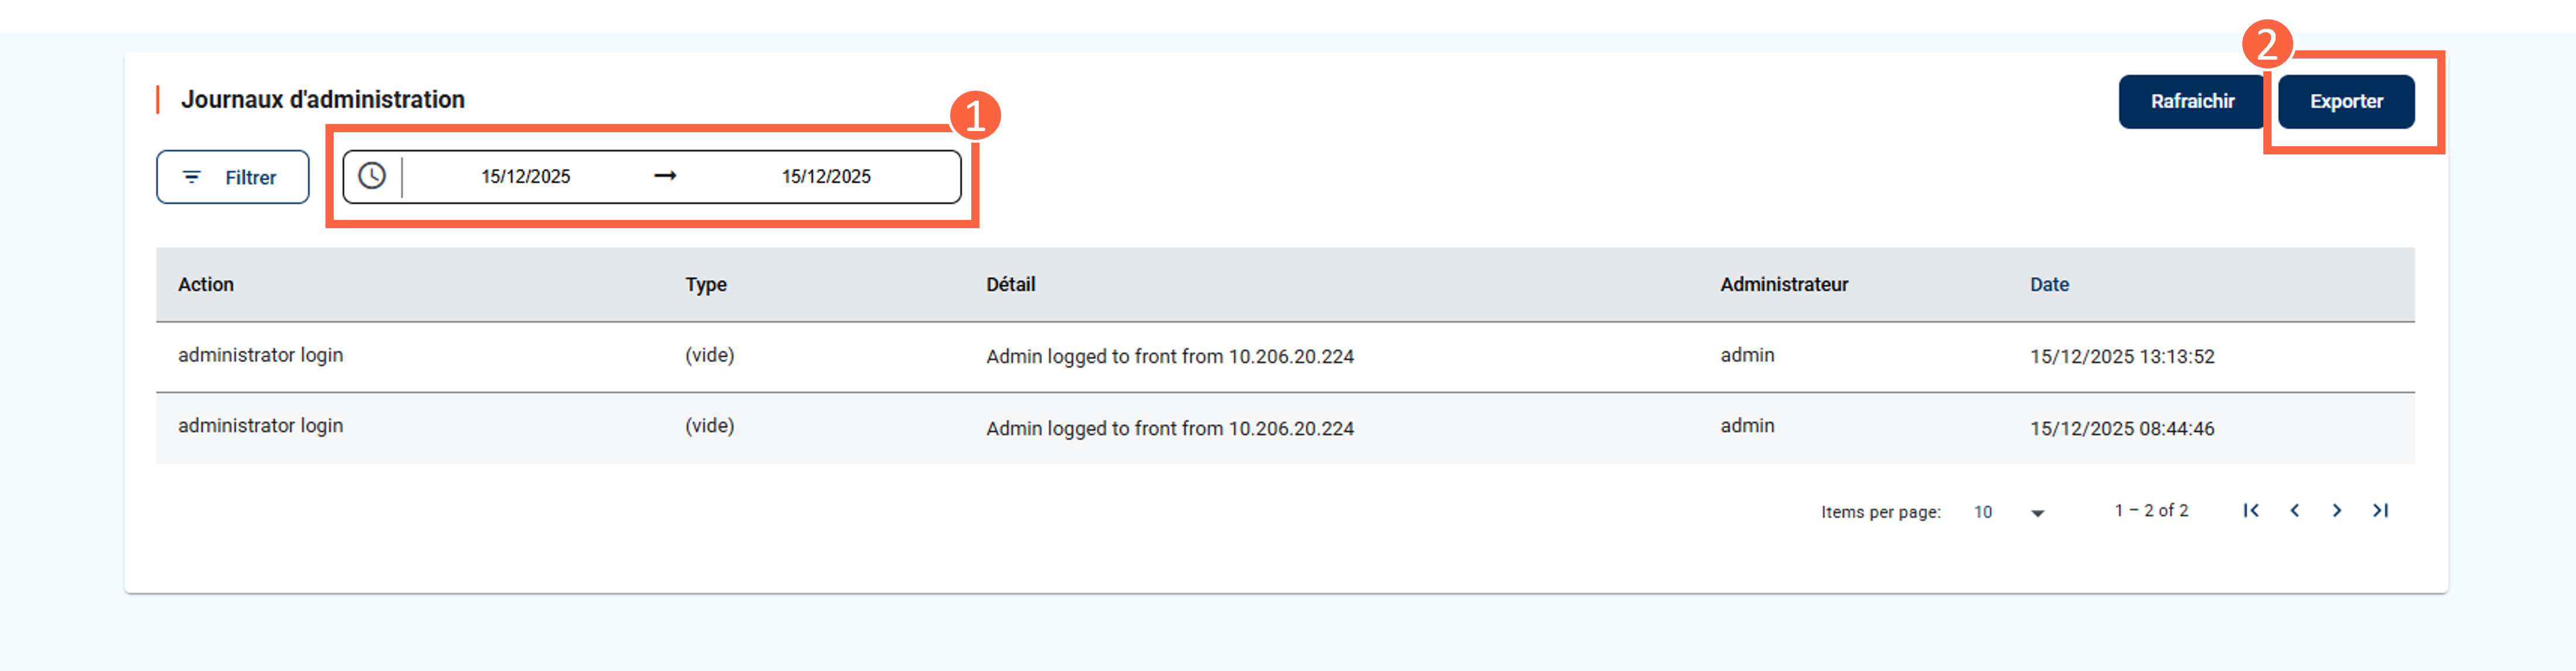The height and width of the screenshot is (671, 2576).
Task: Go to next page of results
Action: (x=2337, y=510)
